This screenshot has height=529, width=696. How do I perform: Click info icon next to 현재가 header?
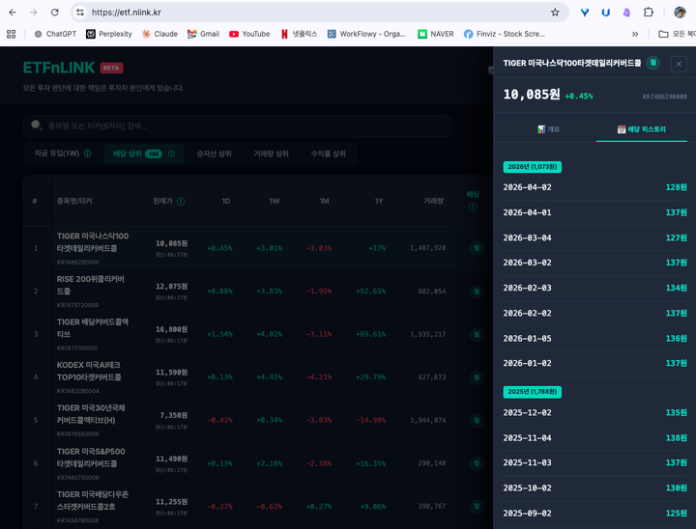point(181,202)
